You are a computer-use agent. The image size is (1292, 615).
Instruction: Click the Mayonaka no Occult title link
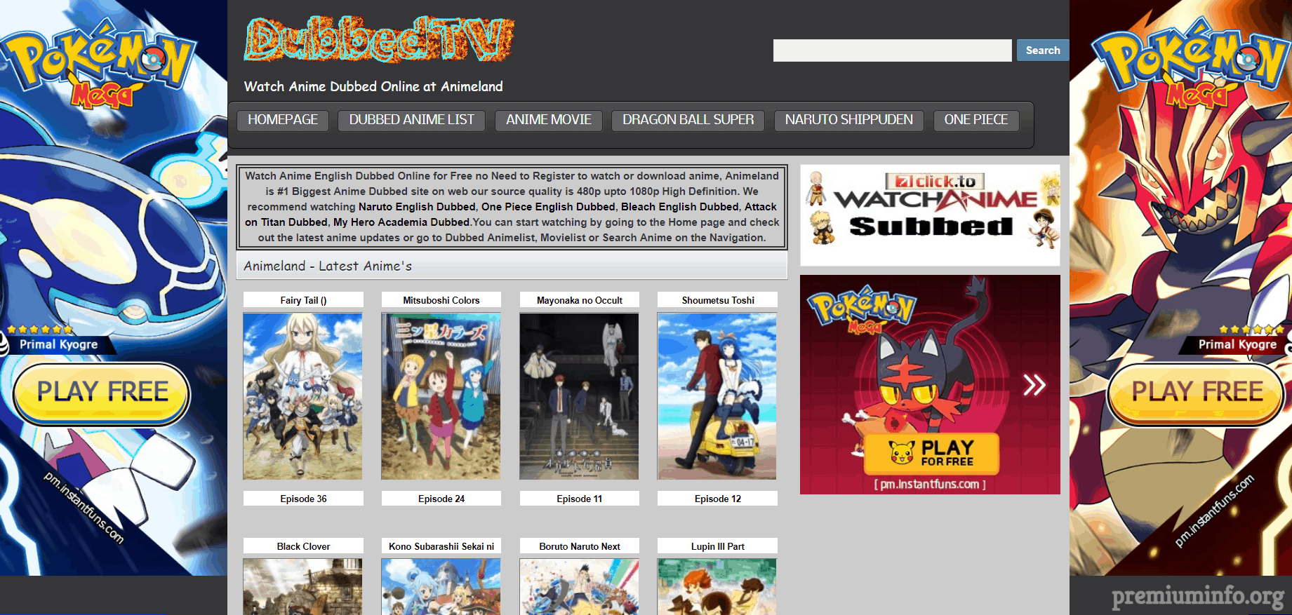pyautogui.click(x=579, y=300)
